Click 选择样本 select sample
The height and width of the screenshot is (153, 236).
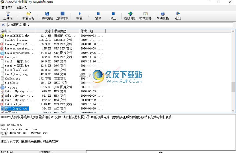[62, 16]
